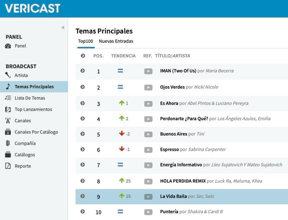Click the VERICAST logo

click(x=32, y=8)
